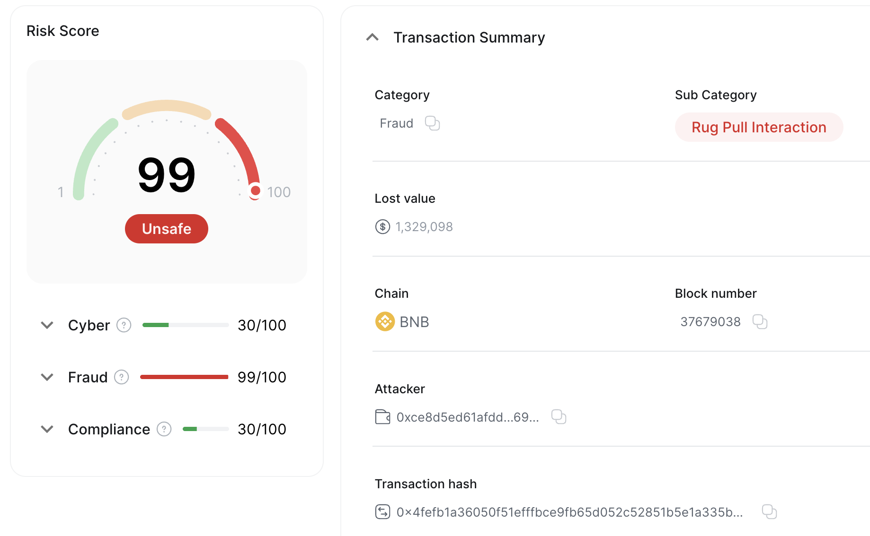Open the Compliance score help tooltip

(164, 429)
